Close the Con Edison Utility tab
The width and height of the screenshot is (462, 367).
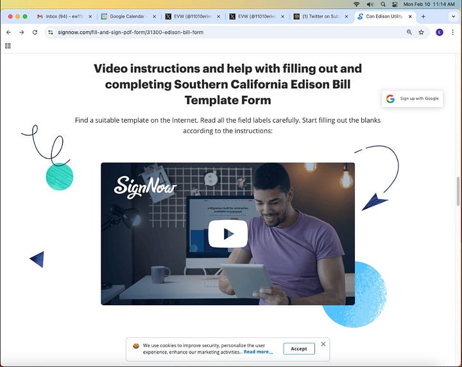(x=410, y=17)
